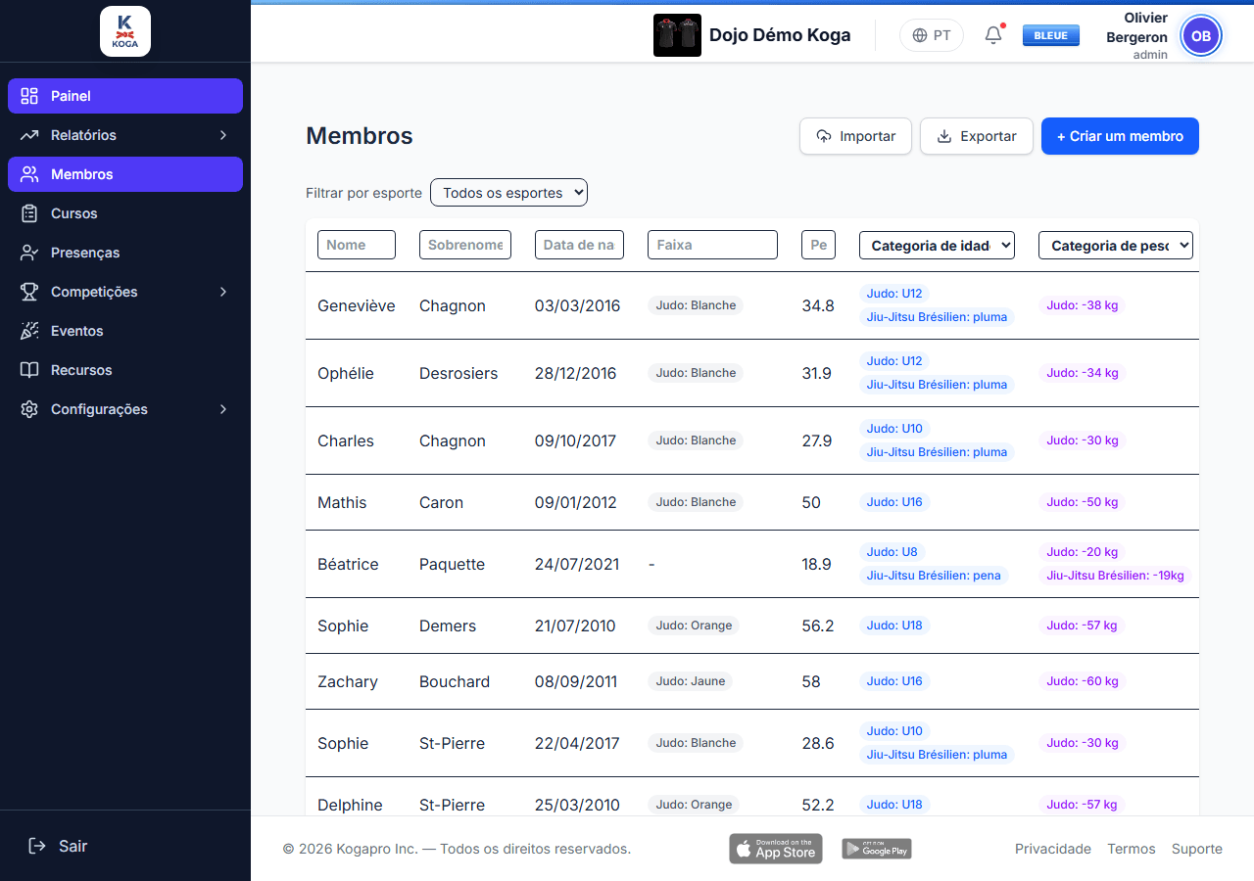Focus the Faixa filter field
The width and height of the screenshot is (1254, 881).
pos(712,245)
